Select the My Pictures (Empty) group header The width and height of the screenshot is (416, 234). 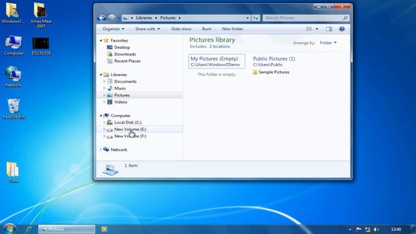point(216,61)
